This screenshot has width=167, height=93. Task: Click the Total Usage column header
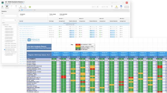point(51,21)
